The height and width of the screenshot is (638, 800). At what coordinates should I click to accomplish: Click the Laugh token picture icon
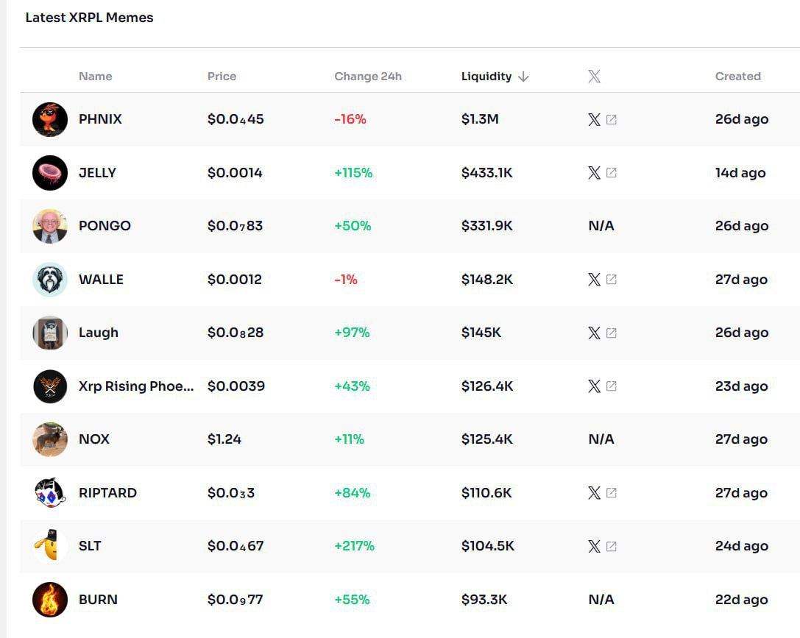(49, 333)
